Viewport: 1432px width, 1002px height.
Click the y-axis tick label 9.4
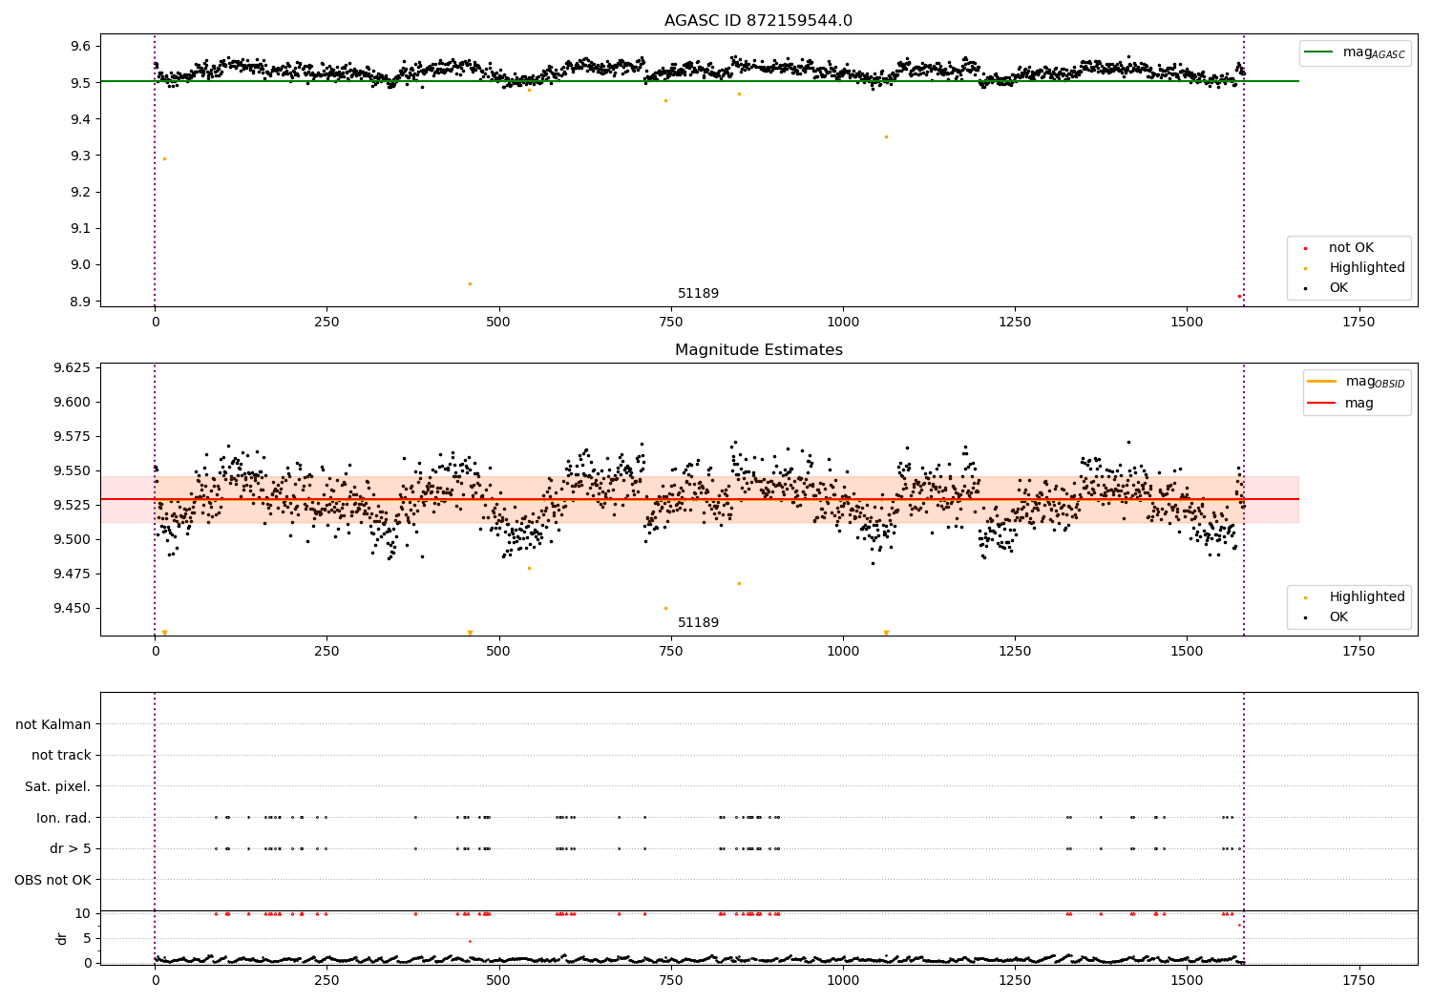click(80, 119)
